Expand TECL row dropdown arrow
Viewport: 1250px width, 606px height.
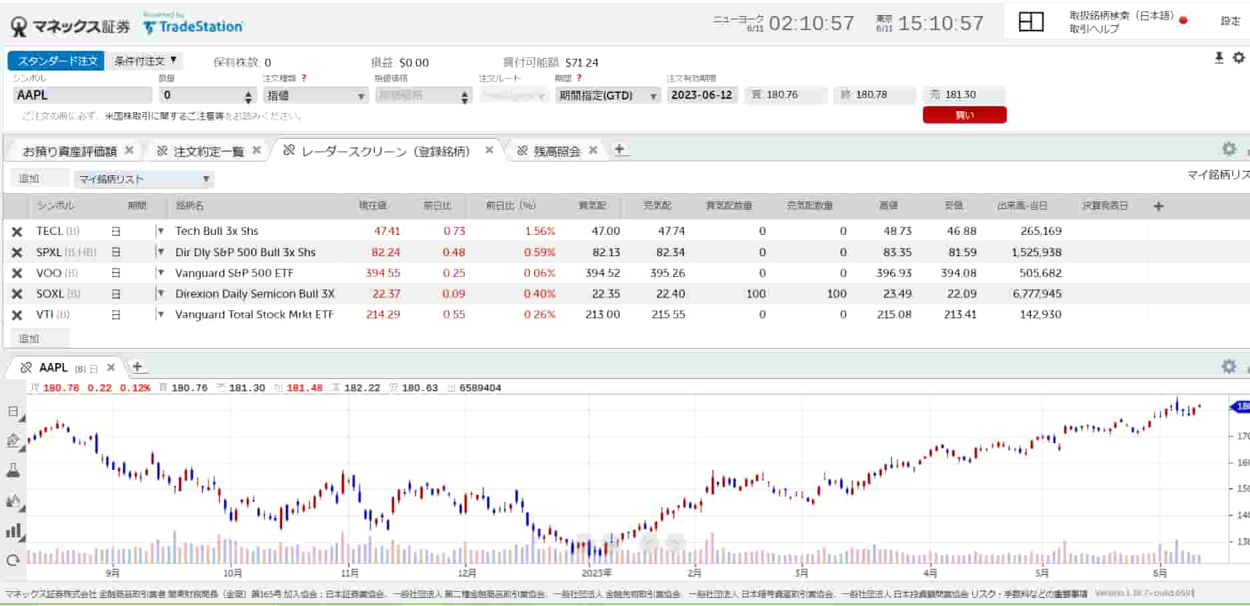[160, 231]
